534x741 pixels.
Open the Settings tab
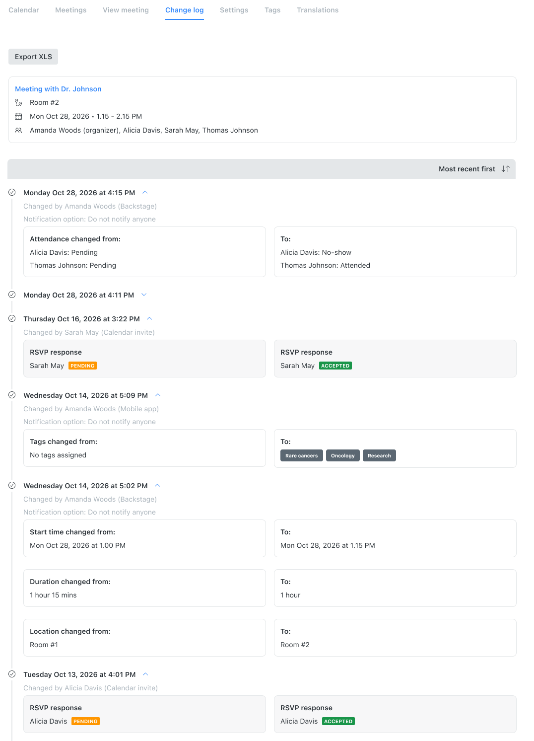(x=234, y=10)
